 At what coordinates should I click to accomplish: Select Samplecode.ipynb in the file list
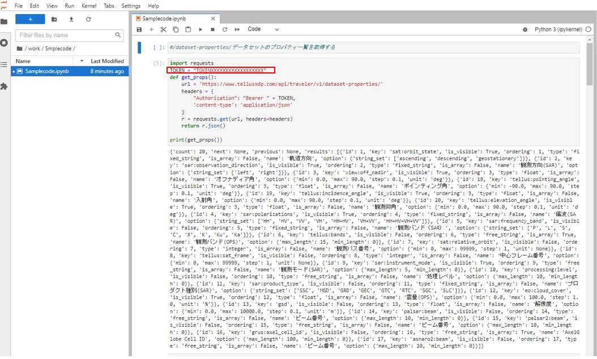point(70,71)
